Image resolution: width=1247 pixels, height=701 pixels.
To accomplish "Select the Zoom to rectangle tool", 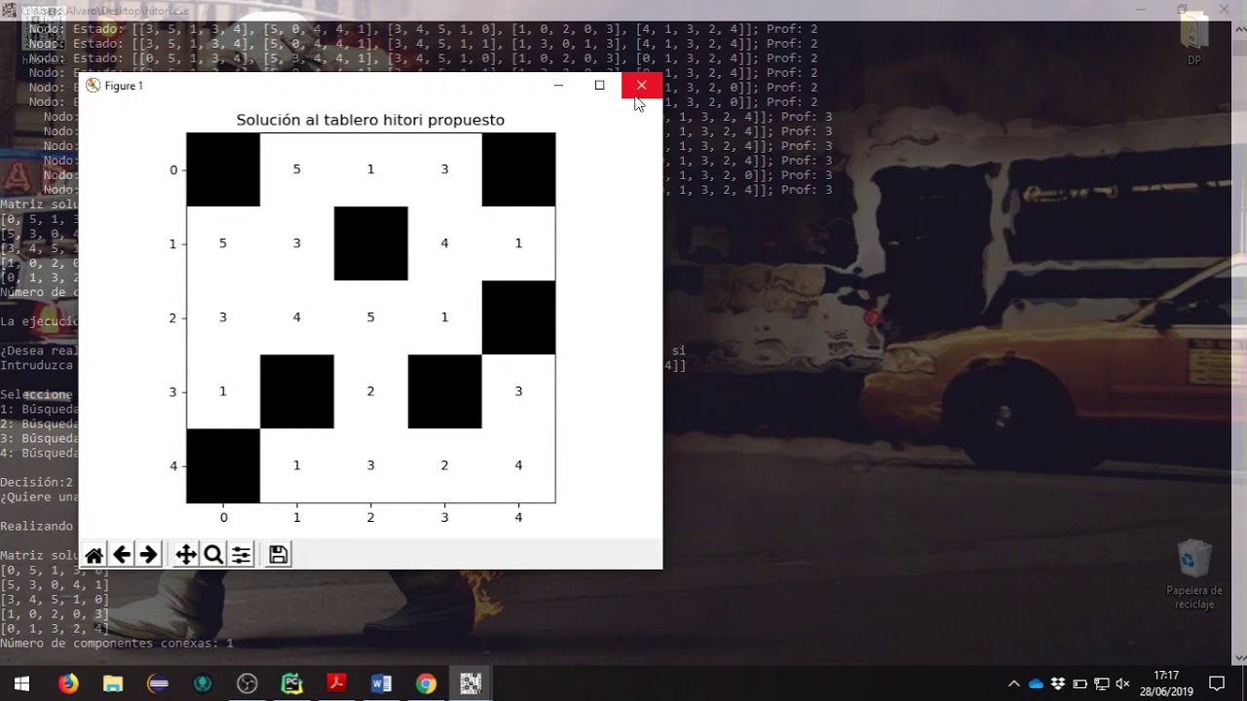I will pyautogui.click(x=213, y=555).
